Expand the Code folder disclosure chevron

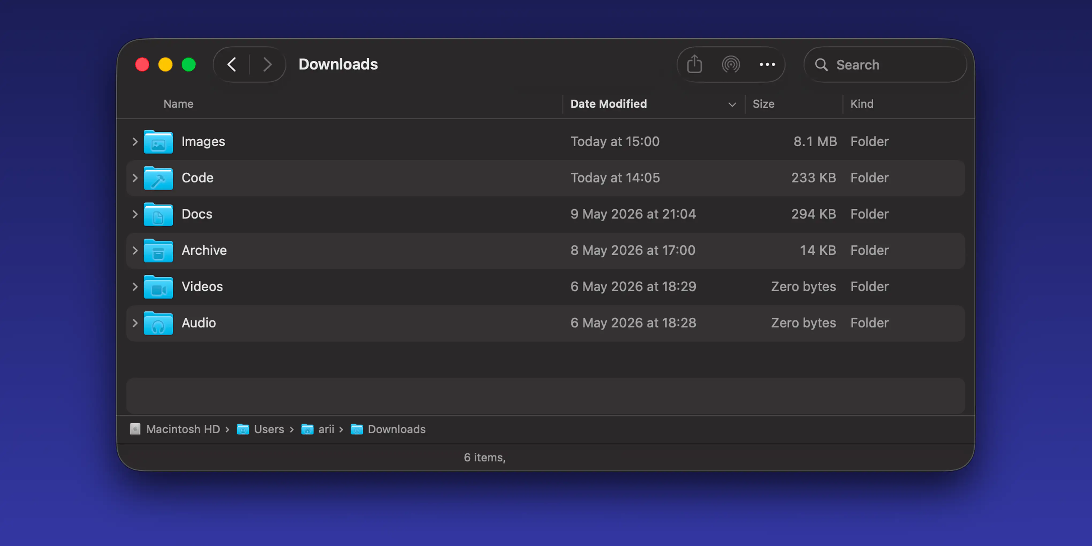pos(135,178)
